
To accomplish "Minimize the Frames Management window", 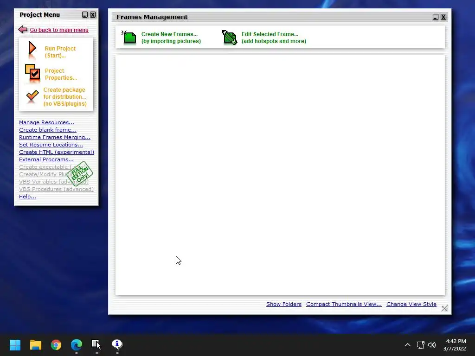I will tap(435, 17).
